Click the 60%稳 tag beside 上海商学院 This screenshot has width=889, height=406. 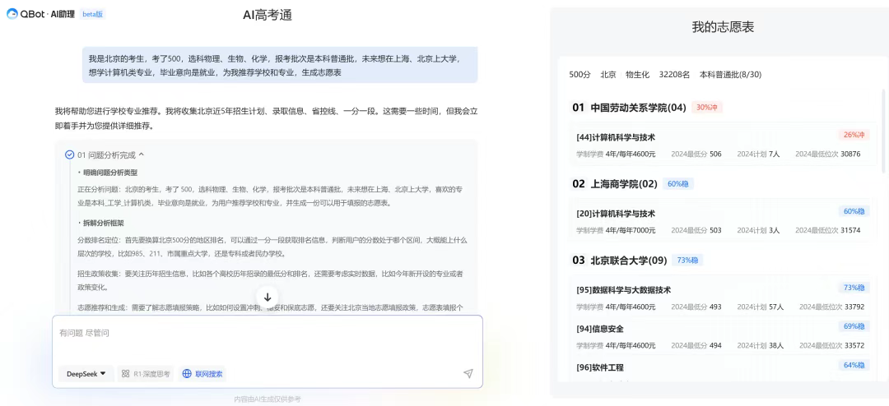point(678,183)
